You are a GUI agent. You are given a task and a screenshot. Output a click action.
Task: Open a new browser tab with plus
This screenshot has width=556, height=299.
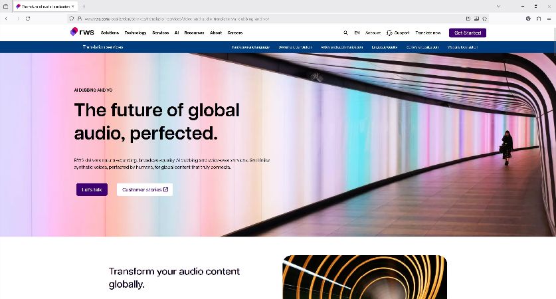click(x=84, y=7)
